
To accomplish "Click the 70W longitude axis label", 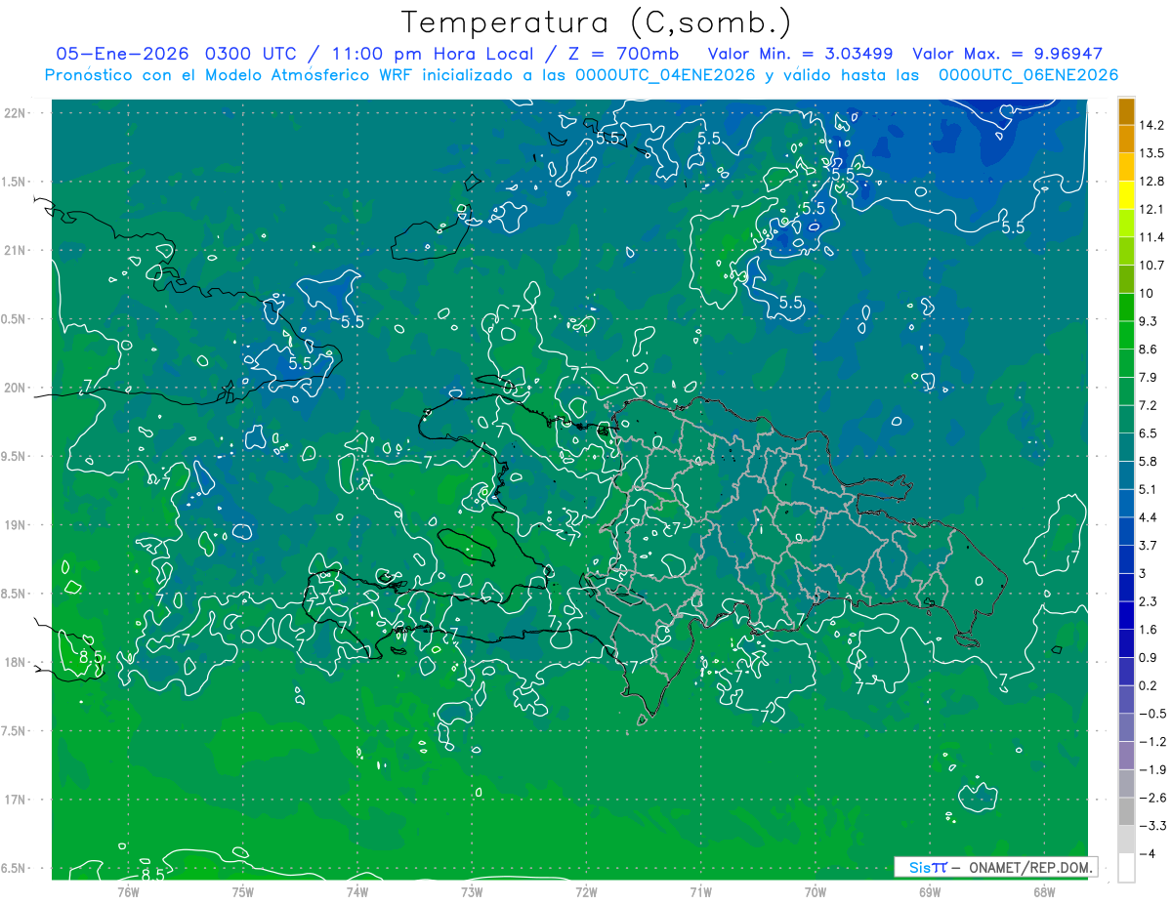I will (816, 893).
